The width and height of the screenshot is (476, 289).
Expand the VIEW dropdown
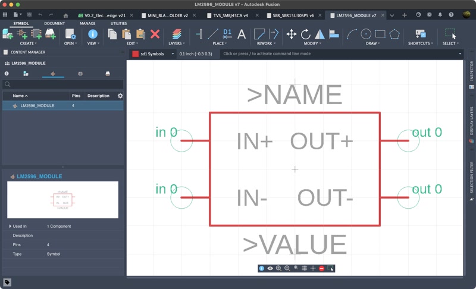[x=93, y=43]
